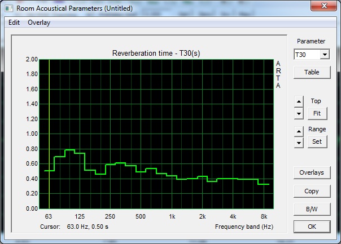Open the Edit menu
Screen dimensions: 341x244
click(14, 23)
